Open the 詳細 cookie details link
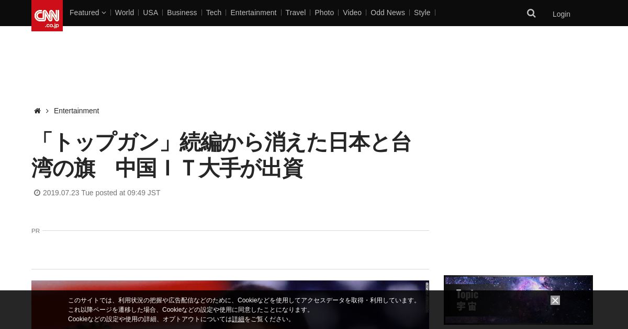628x329 pixels. pos(238,319)
